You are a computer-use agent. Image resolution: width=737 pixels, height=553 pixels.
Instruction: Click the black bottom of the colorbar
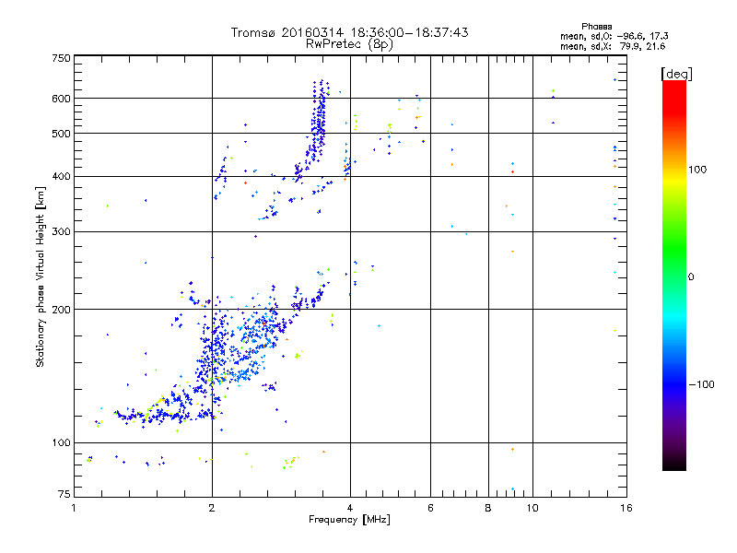tap(674, 464)
